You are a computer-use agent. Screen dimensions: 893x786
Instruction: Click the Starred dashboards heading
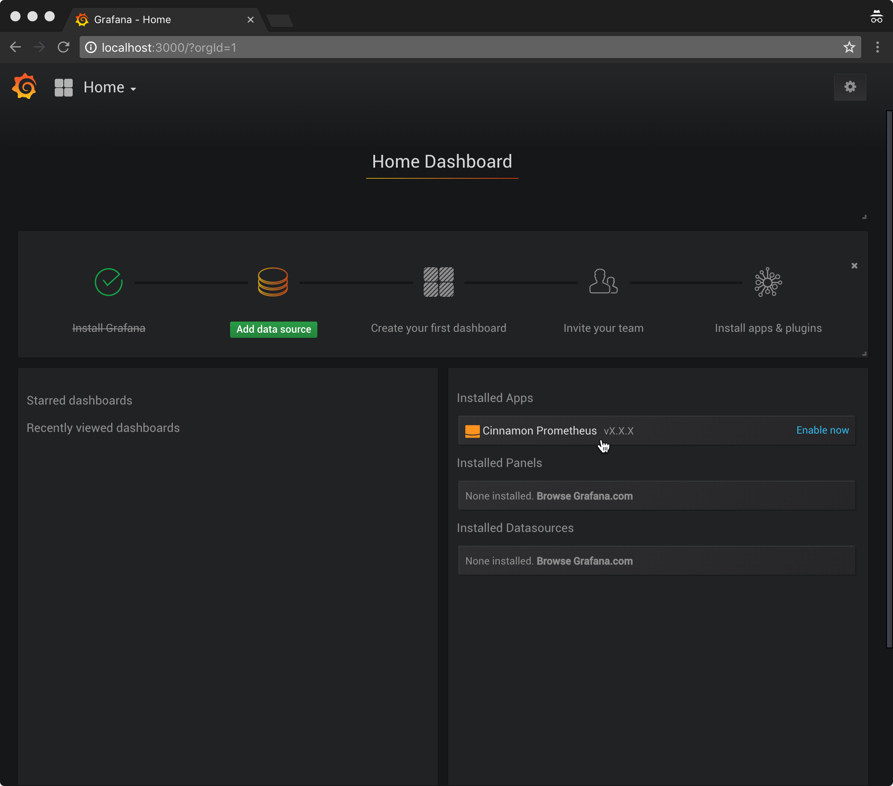click(x=79, y=400)
